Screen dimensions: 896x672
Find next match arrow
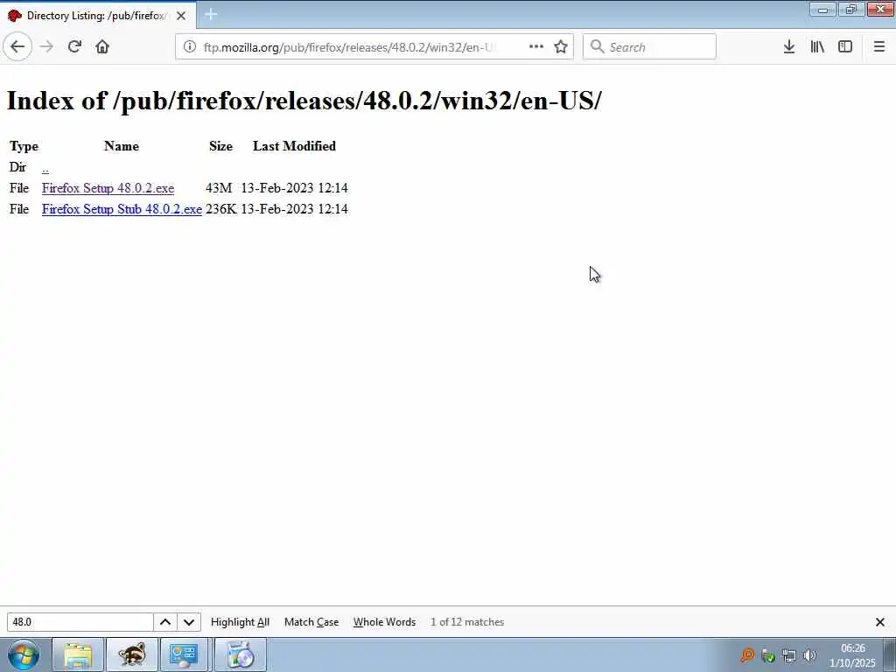[x=189, y=622]
